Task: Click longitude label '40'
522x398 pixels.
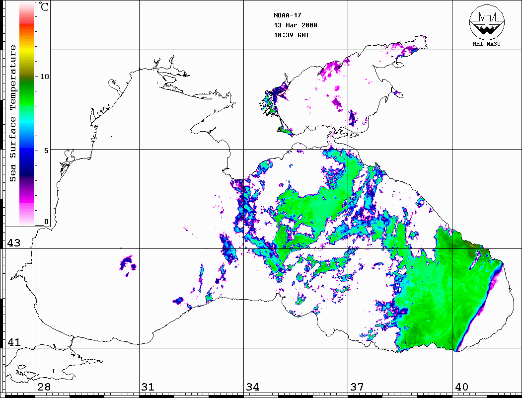Action: pos(461,387)
